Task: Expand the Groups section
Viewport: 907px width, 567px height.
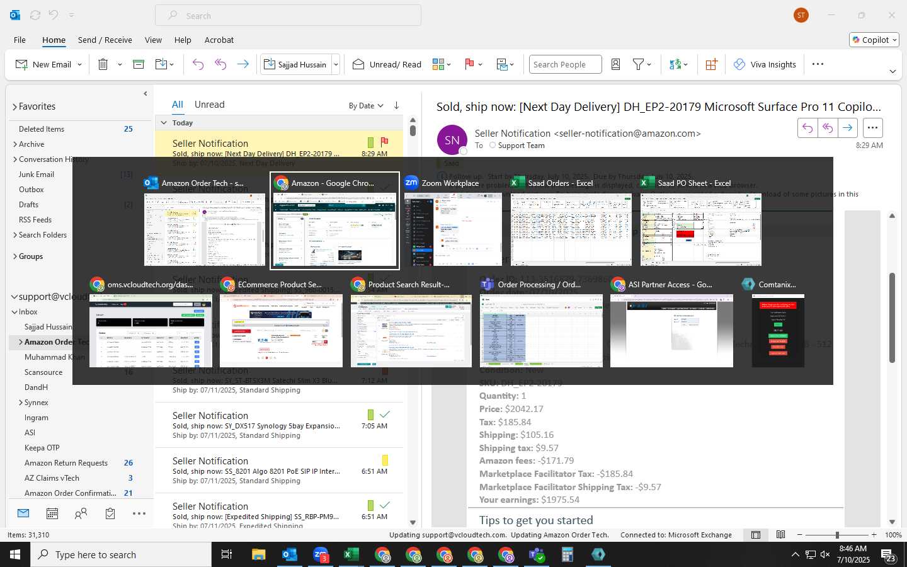Action: pos(15,256)
